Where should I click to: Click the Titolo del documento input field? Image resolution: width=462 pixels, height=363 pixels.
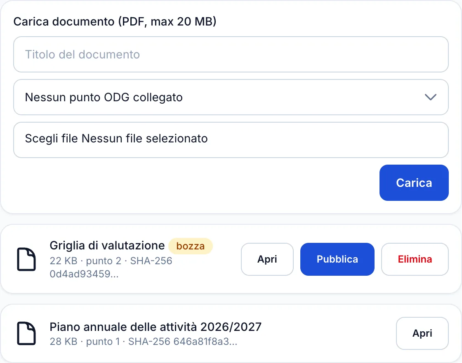[231, 54]
